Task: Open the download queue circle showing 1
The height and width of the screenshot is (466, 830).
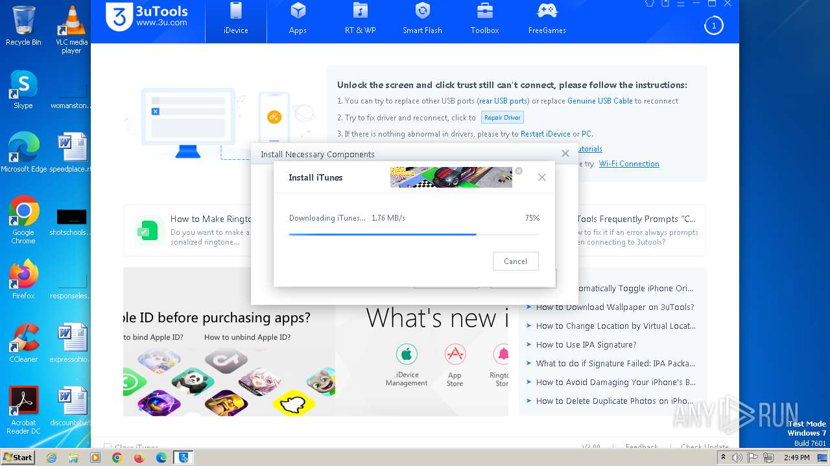Action: (x=713, y=26)
